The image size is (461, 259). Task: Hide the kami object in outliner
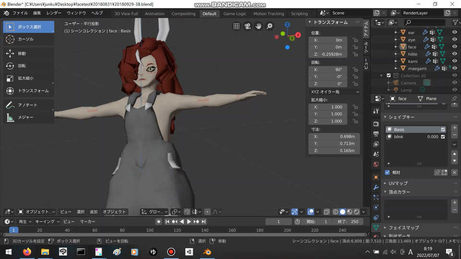(454, 61)
